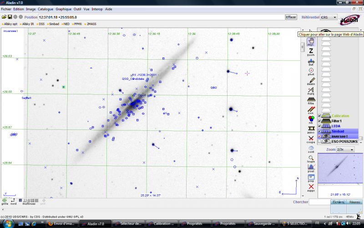Open the Aide menu
The height and width of the screenshot is (228, 364).
[109, 9]
